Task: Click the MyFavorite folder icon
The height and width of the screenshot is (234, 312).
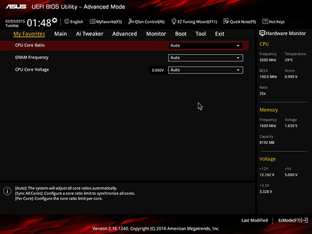Action: 92,22
